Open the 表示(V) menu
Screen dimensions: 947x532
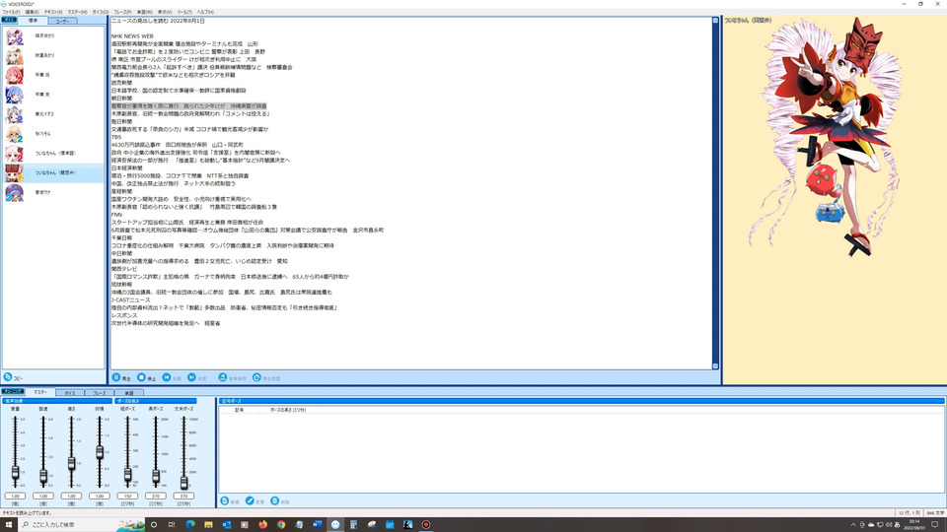(x=165, y=12)
